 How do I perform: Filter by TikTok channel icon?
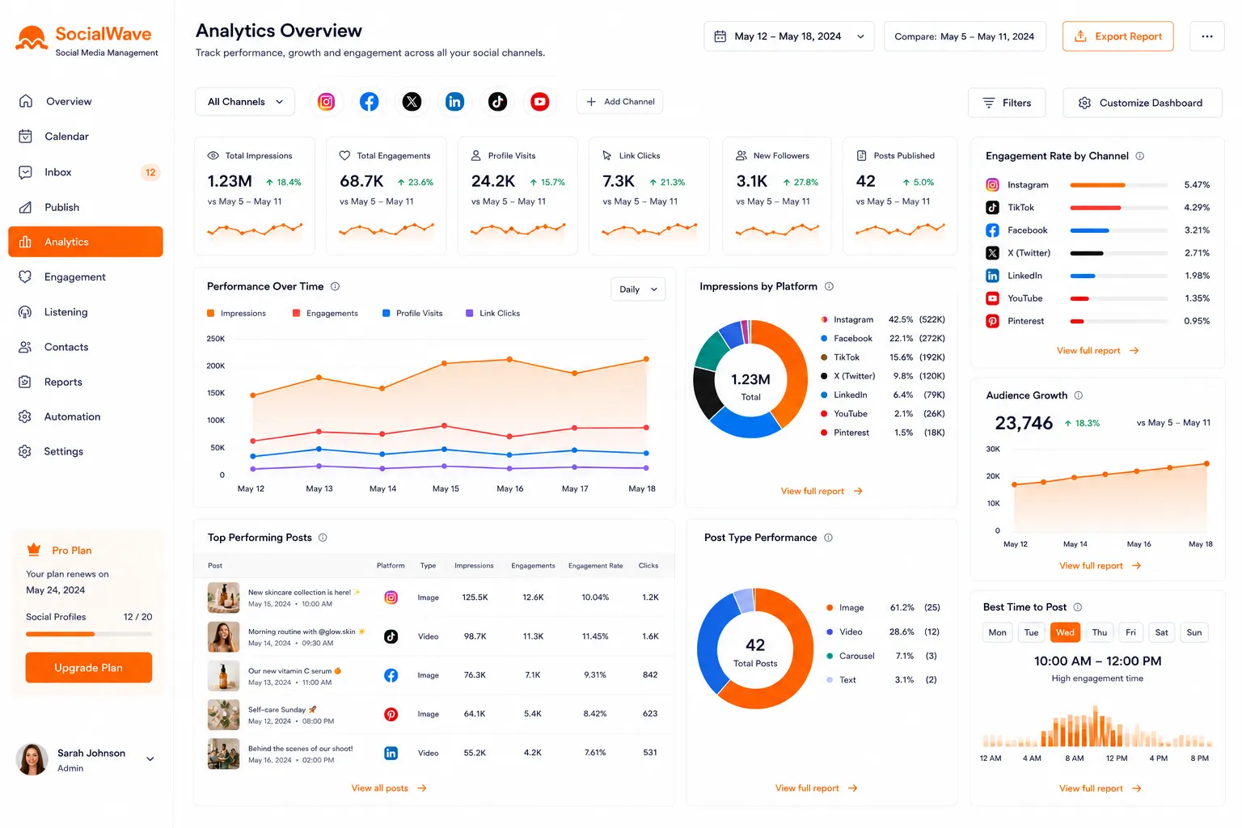(x=498, y=102)
